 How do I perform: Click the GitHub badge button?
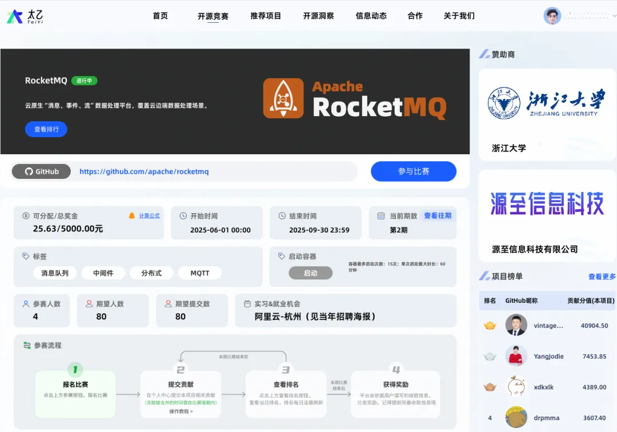41,171
